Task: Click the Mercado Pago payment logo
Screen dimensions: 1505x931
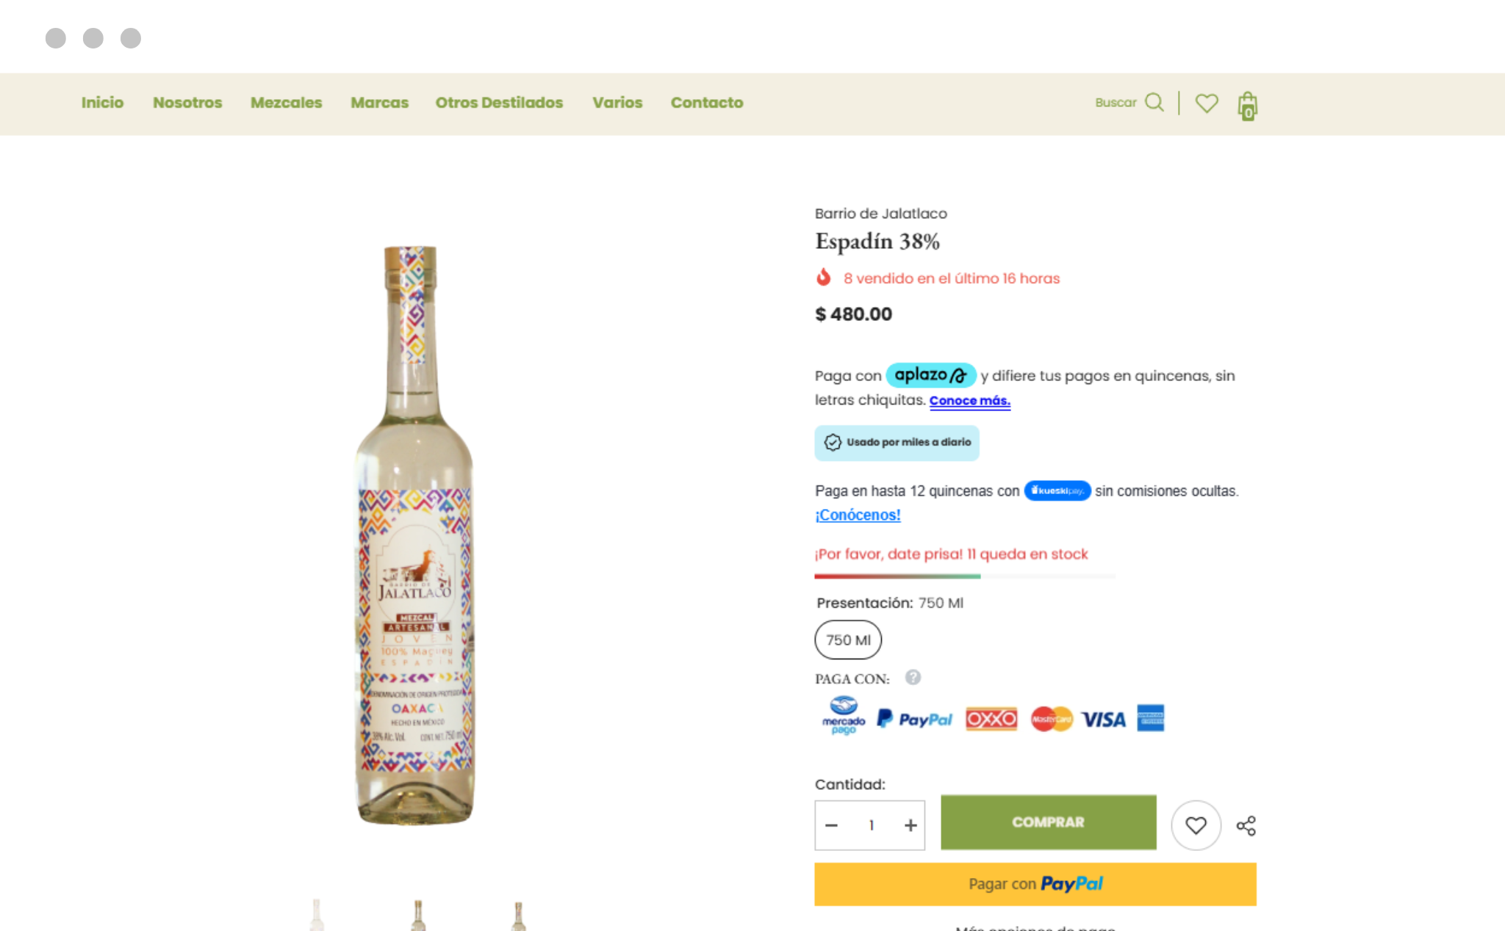Action: tap(844, 716)
